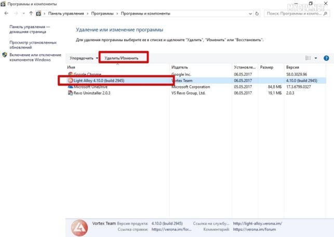Click publisher Google Inc. cell

tap(181, 74)
